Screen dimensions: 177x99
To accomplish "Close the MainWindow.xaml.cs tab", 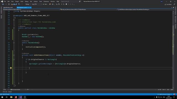I will tap(31, 7).
